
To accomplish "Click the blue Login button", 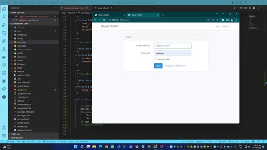I will 158,66.
